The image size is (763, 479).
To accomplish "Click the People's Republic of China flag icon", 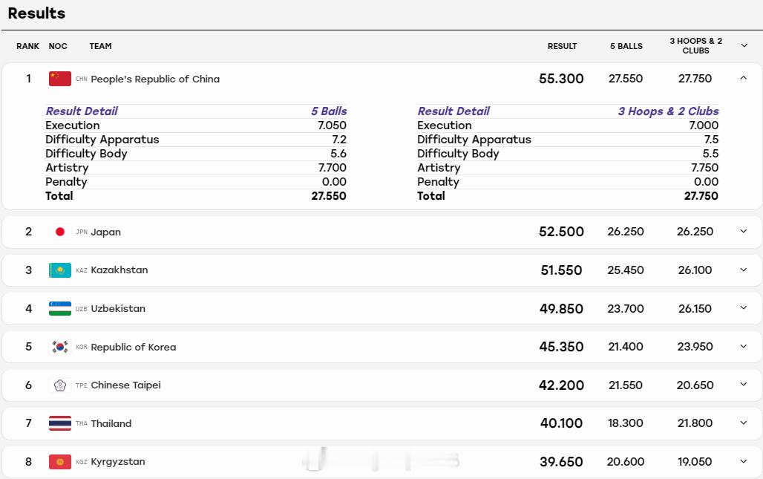I will point(60,79).
